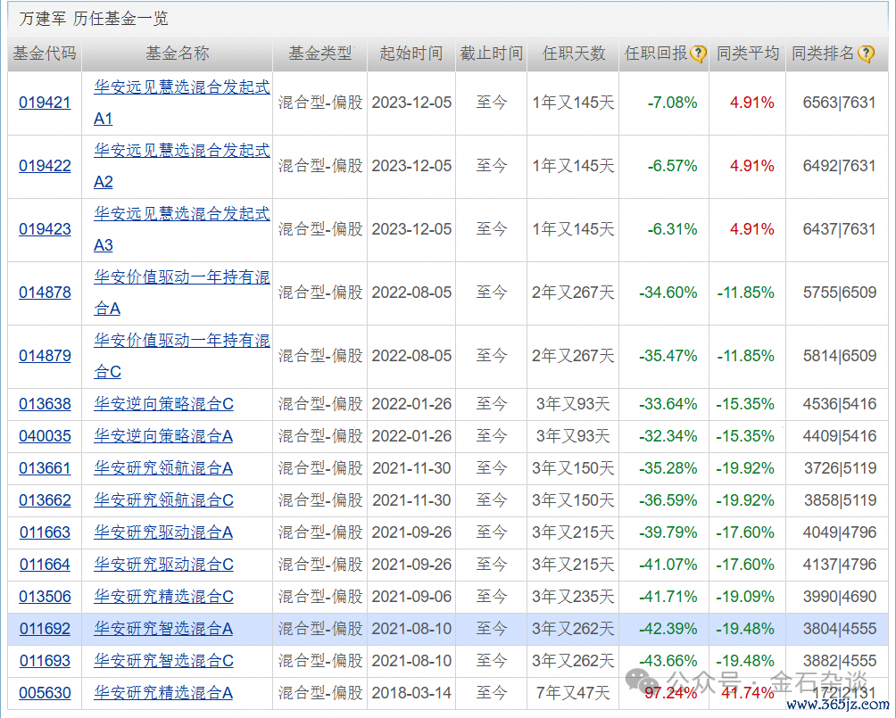Open fund code 013661 link

(x=45, y=468)
